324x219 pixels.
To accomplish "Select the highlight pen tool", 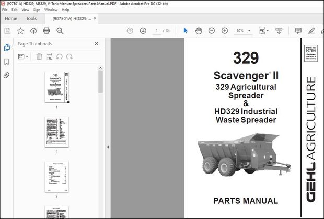I will [x=311, y=31].
